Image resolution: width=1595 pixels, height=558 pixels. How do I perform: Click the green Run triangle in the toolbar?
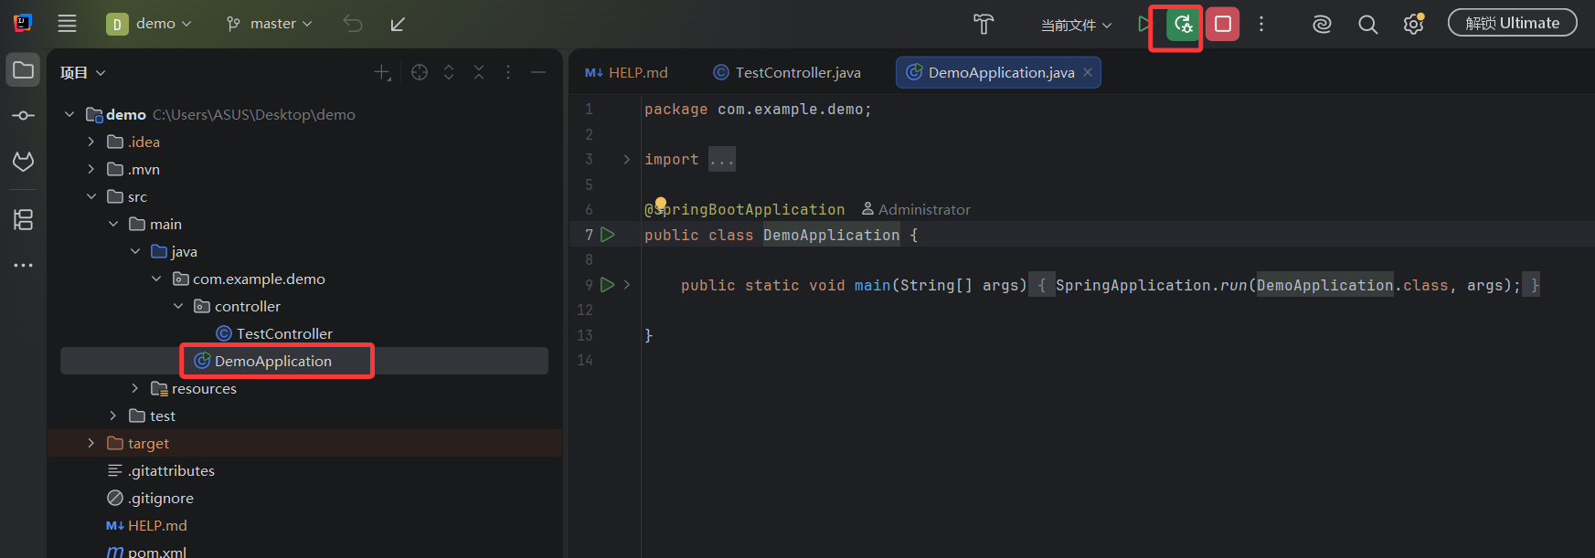pyautogui.click(x=1143, y=24)
